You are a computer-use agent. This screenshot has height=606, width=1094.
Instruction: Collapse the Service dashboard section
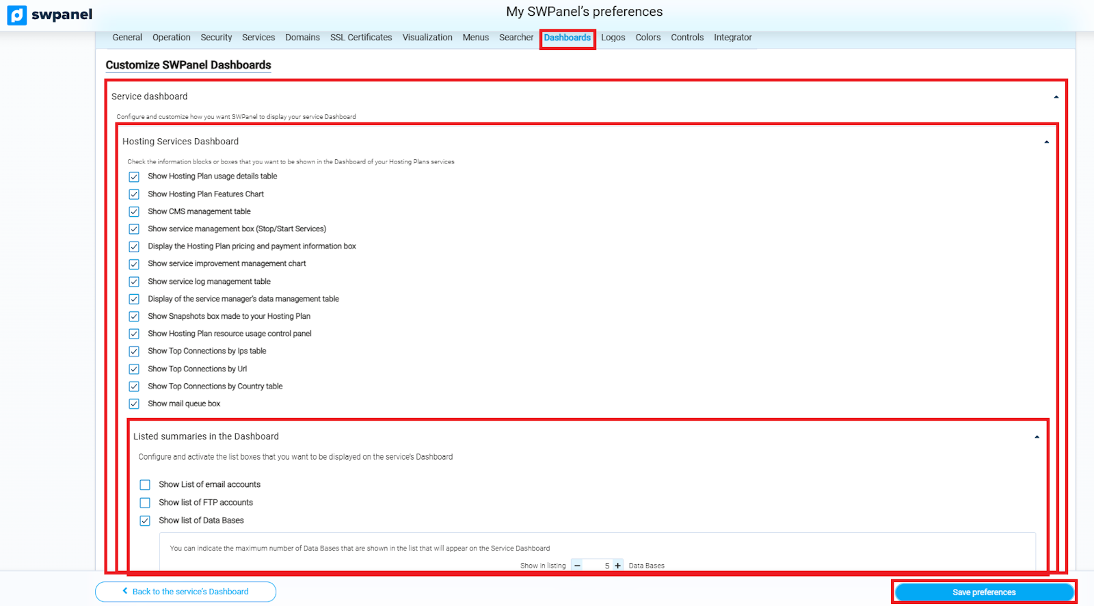[x=1056, y=97]
